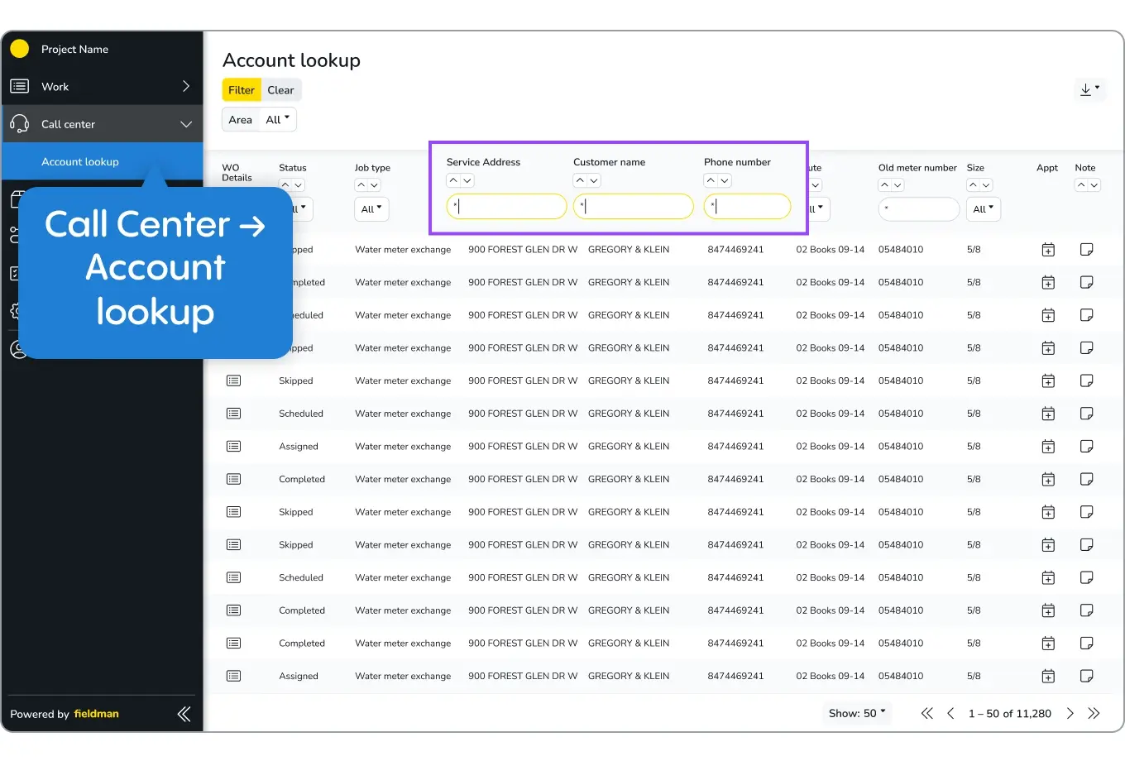Go to the previous page of results
This screenshot has width=1125, height=761.
[950, 713]
